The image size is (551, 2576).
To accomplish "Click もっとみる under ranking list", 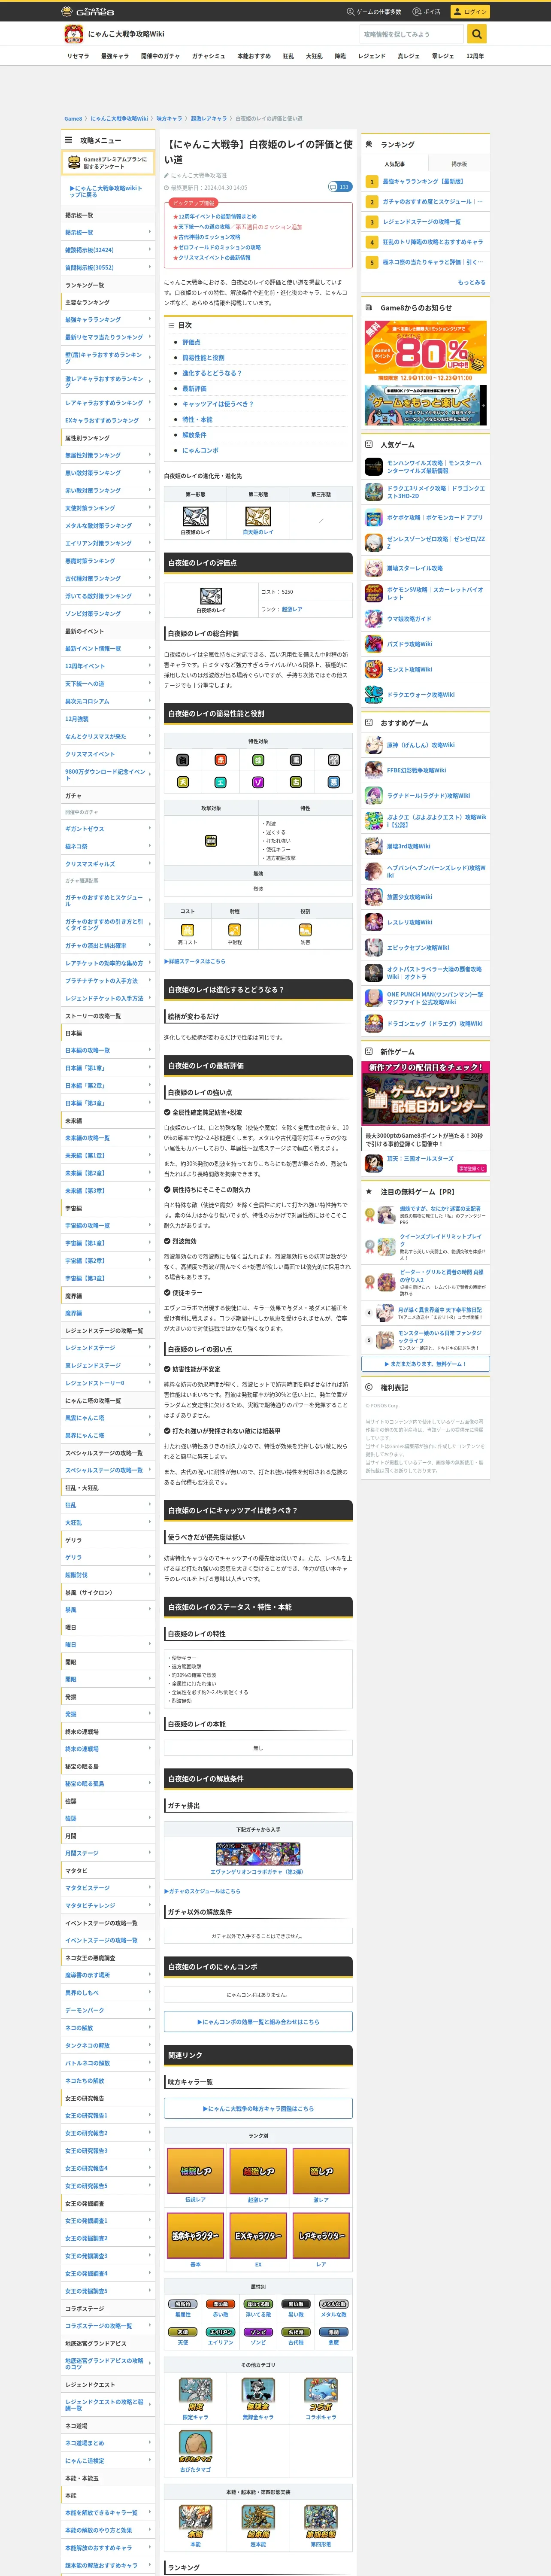I will pos(472,282).
